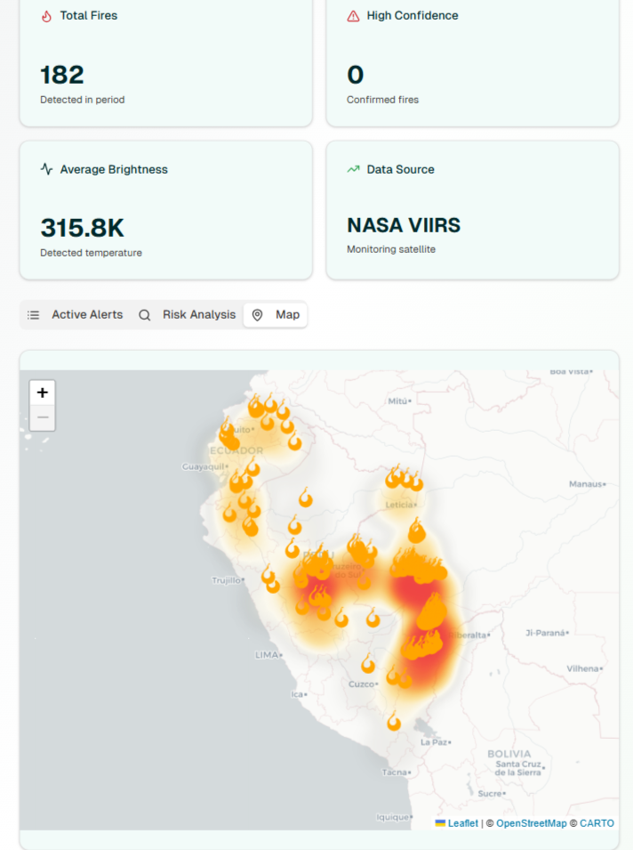
Task: Click the location pin icon on Map tab
Action: coord(256,314)
